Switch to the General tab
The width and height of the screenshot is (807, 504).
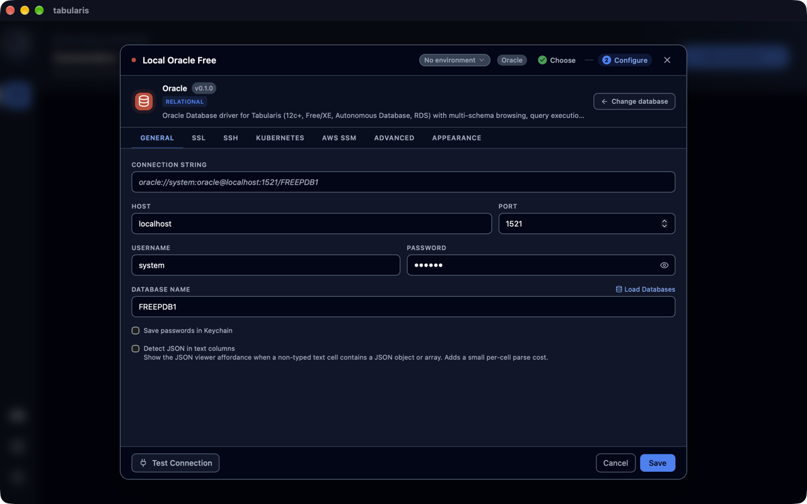[157, 138]
